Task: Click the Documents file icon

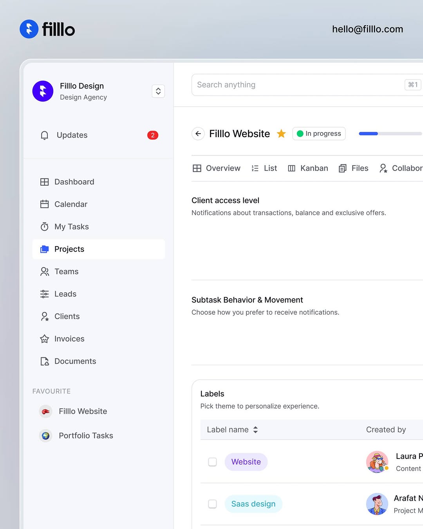Action: [x=45, y=361]
